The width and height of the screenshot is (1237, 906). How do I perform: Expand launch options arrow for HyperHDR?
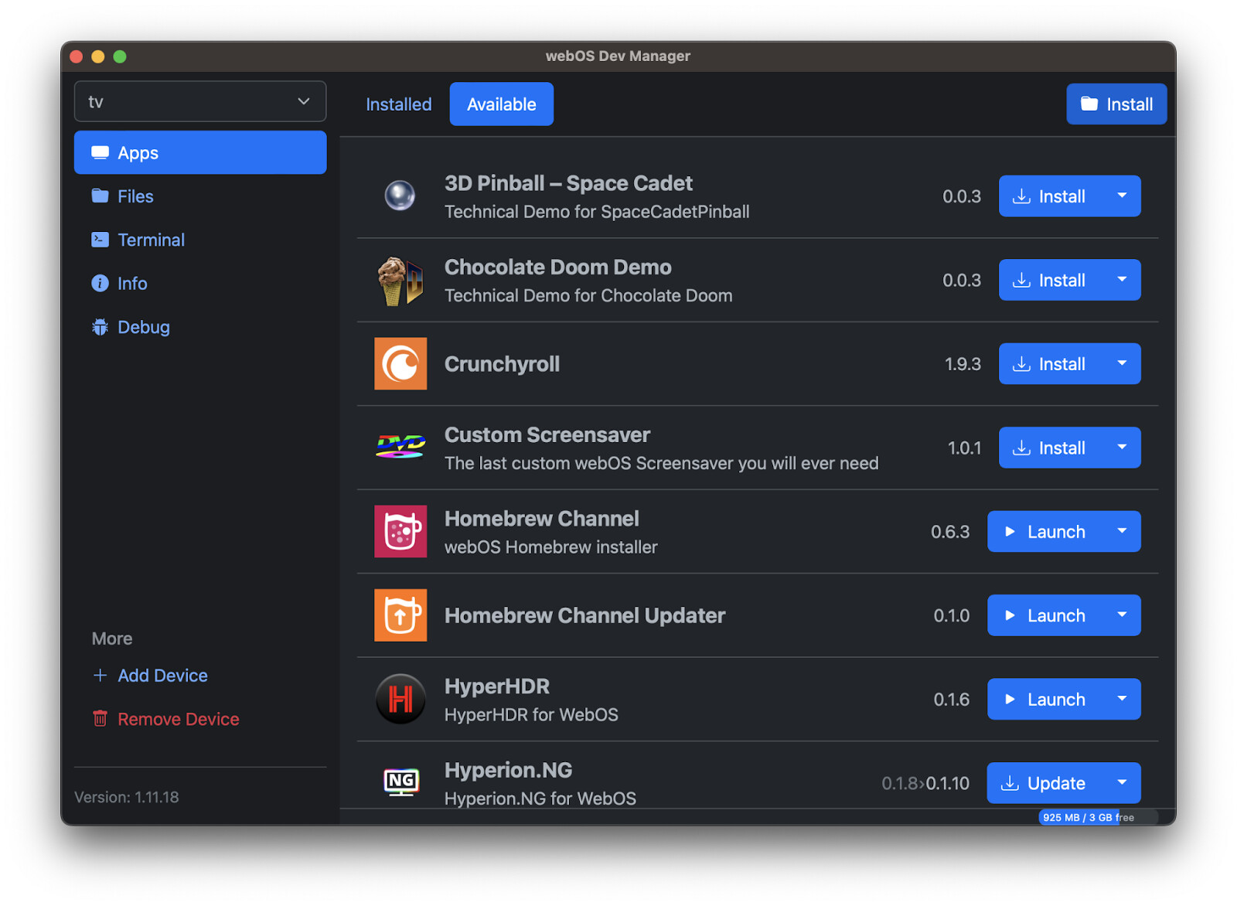click(x=1122, y=699)
